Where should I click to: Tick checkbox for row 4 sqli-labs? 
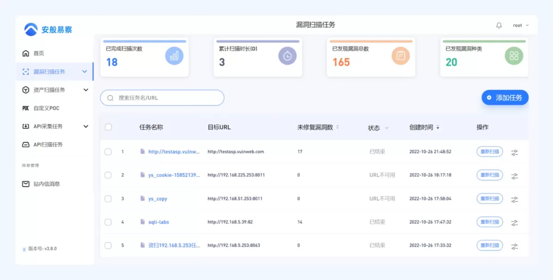(x=108, y=222)
